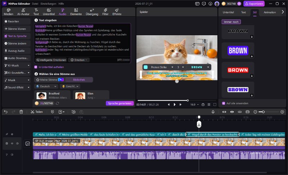Click the download icon in title bar

(210, 4)
